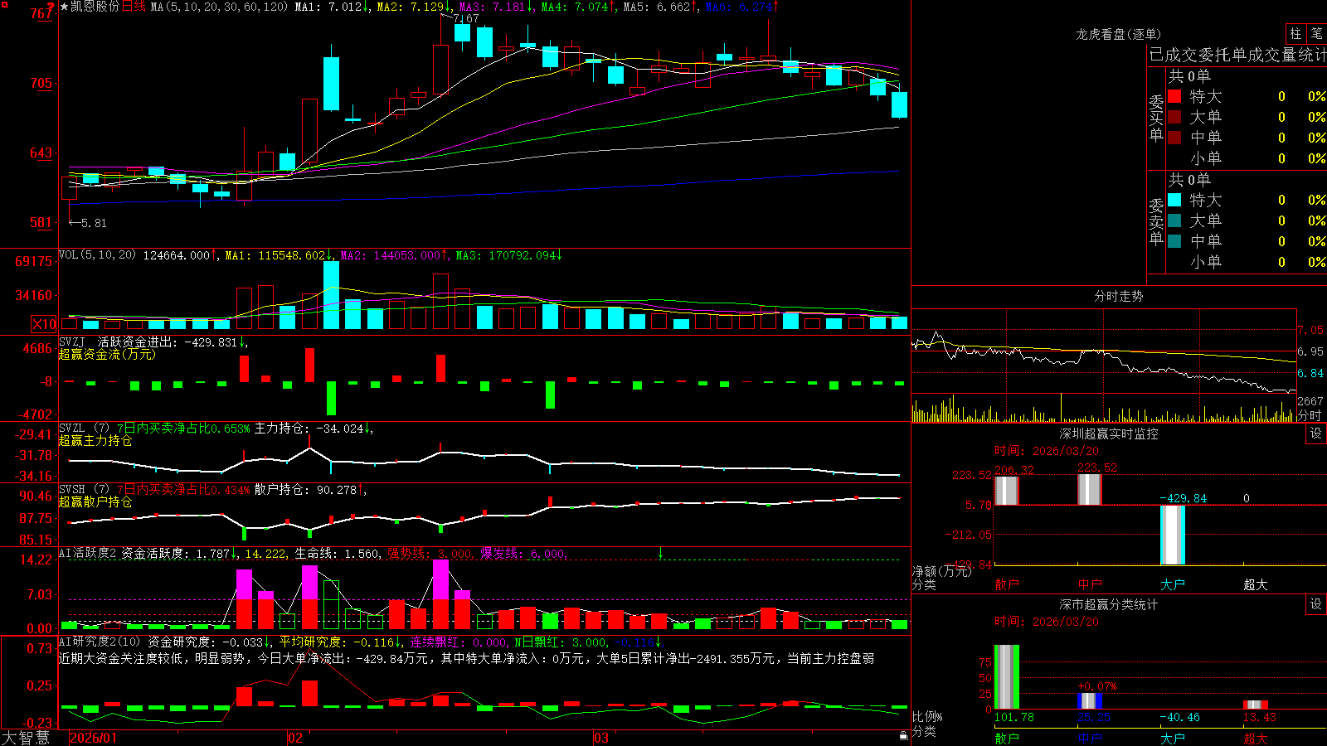Click 中户 label in 深市超赢分类统计 chart
1327x746 pixels.
(x=1090, y=739)
